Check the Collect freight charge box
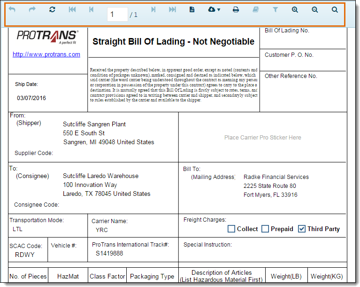This screenshot has width=360, height=287. click(231, 229)
